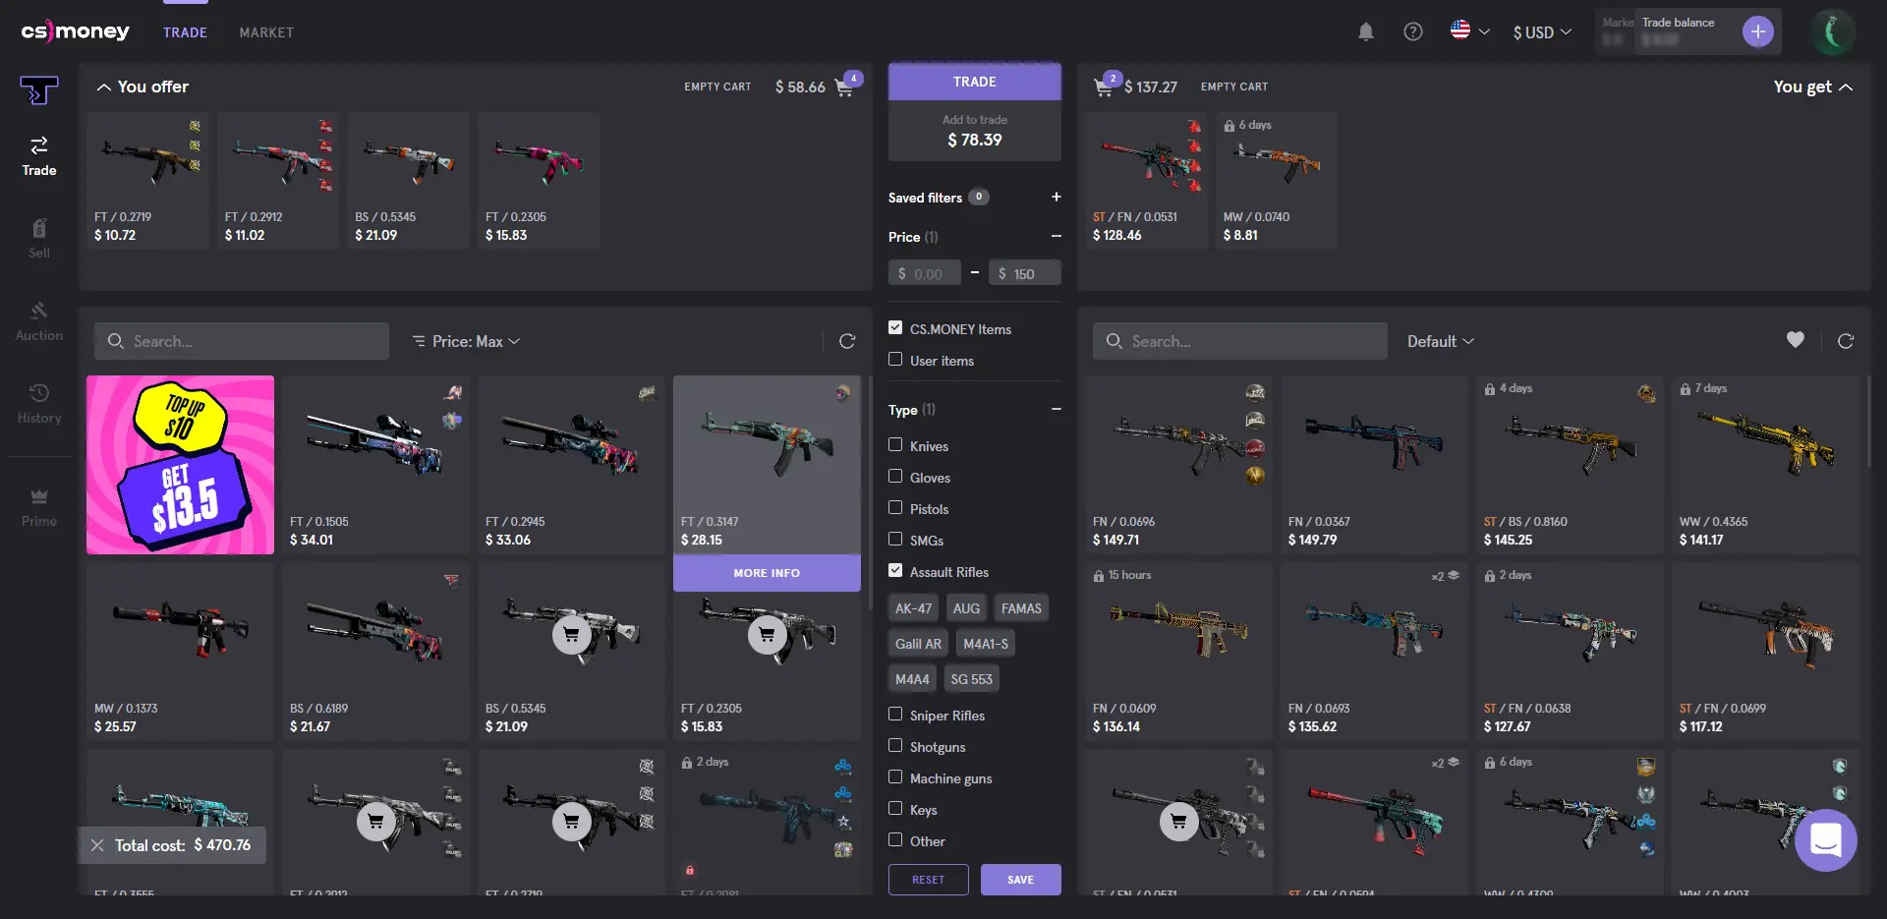
Task: Enable the User items checkbox
Action: [x=895, y=360]
